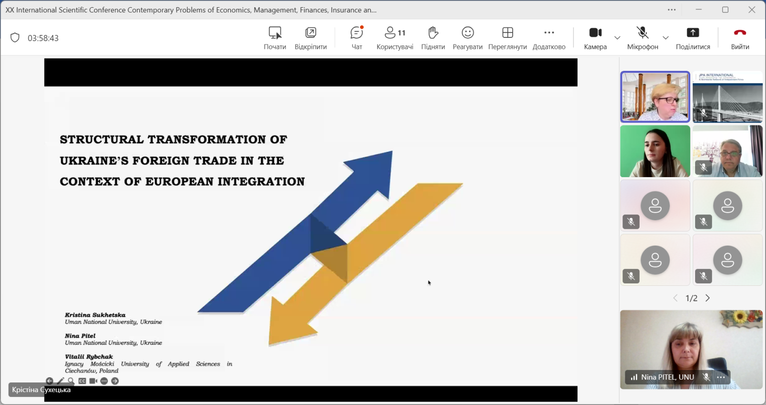Open the slide toolbar more options dots
The width and height of the screenshot is (766, 405).
104,381
